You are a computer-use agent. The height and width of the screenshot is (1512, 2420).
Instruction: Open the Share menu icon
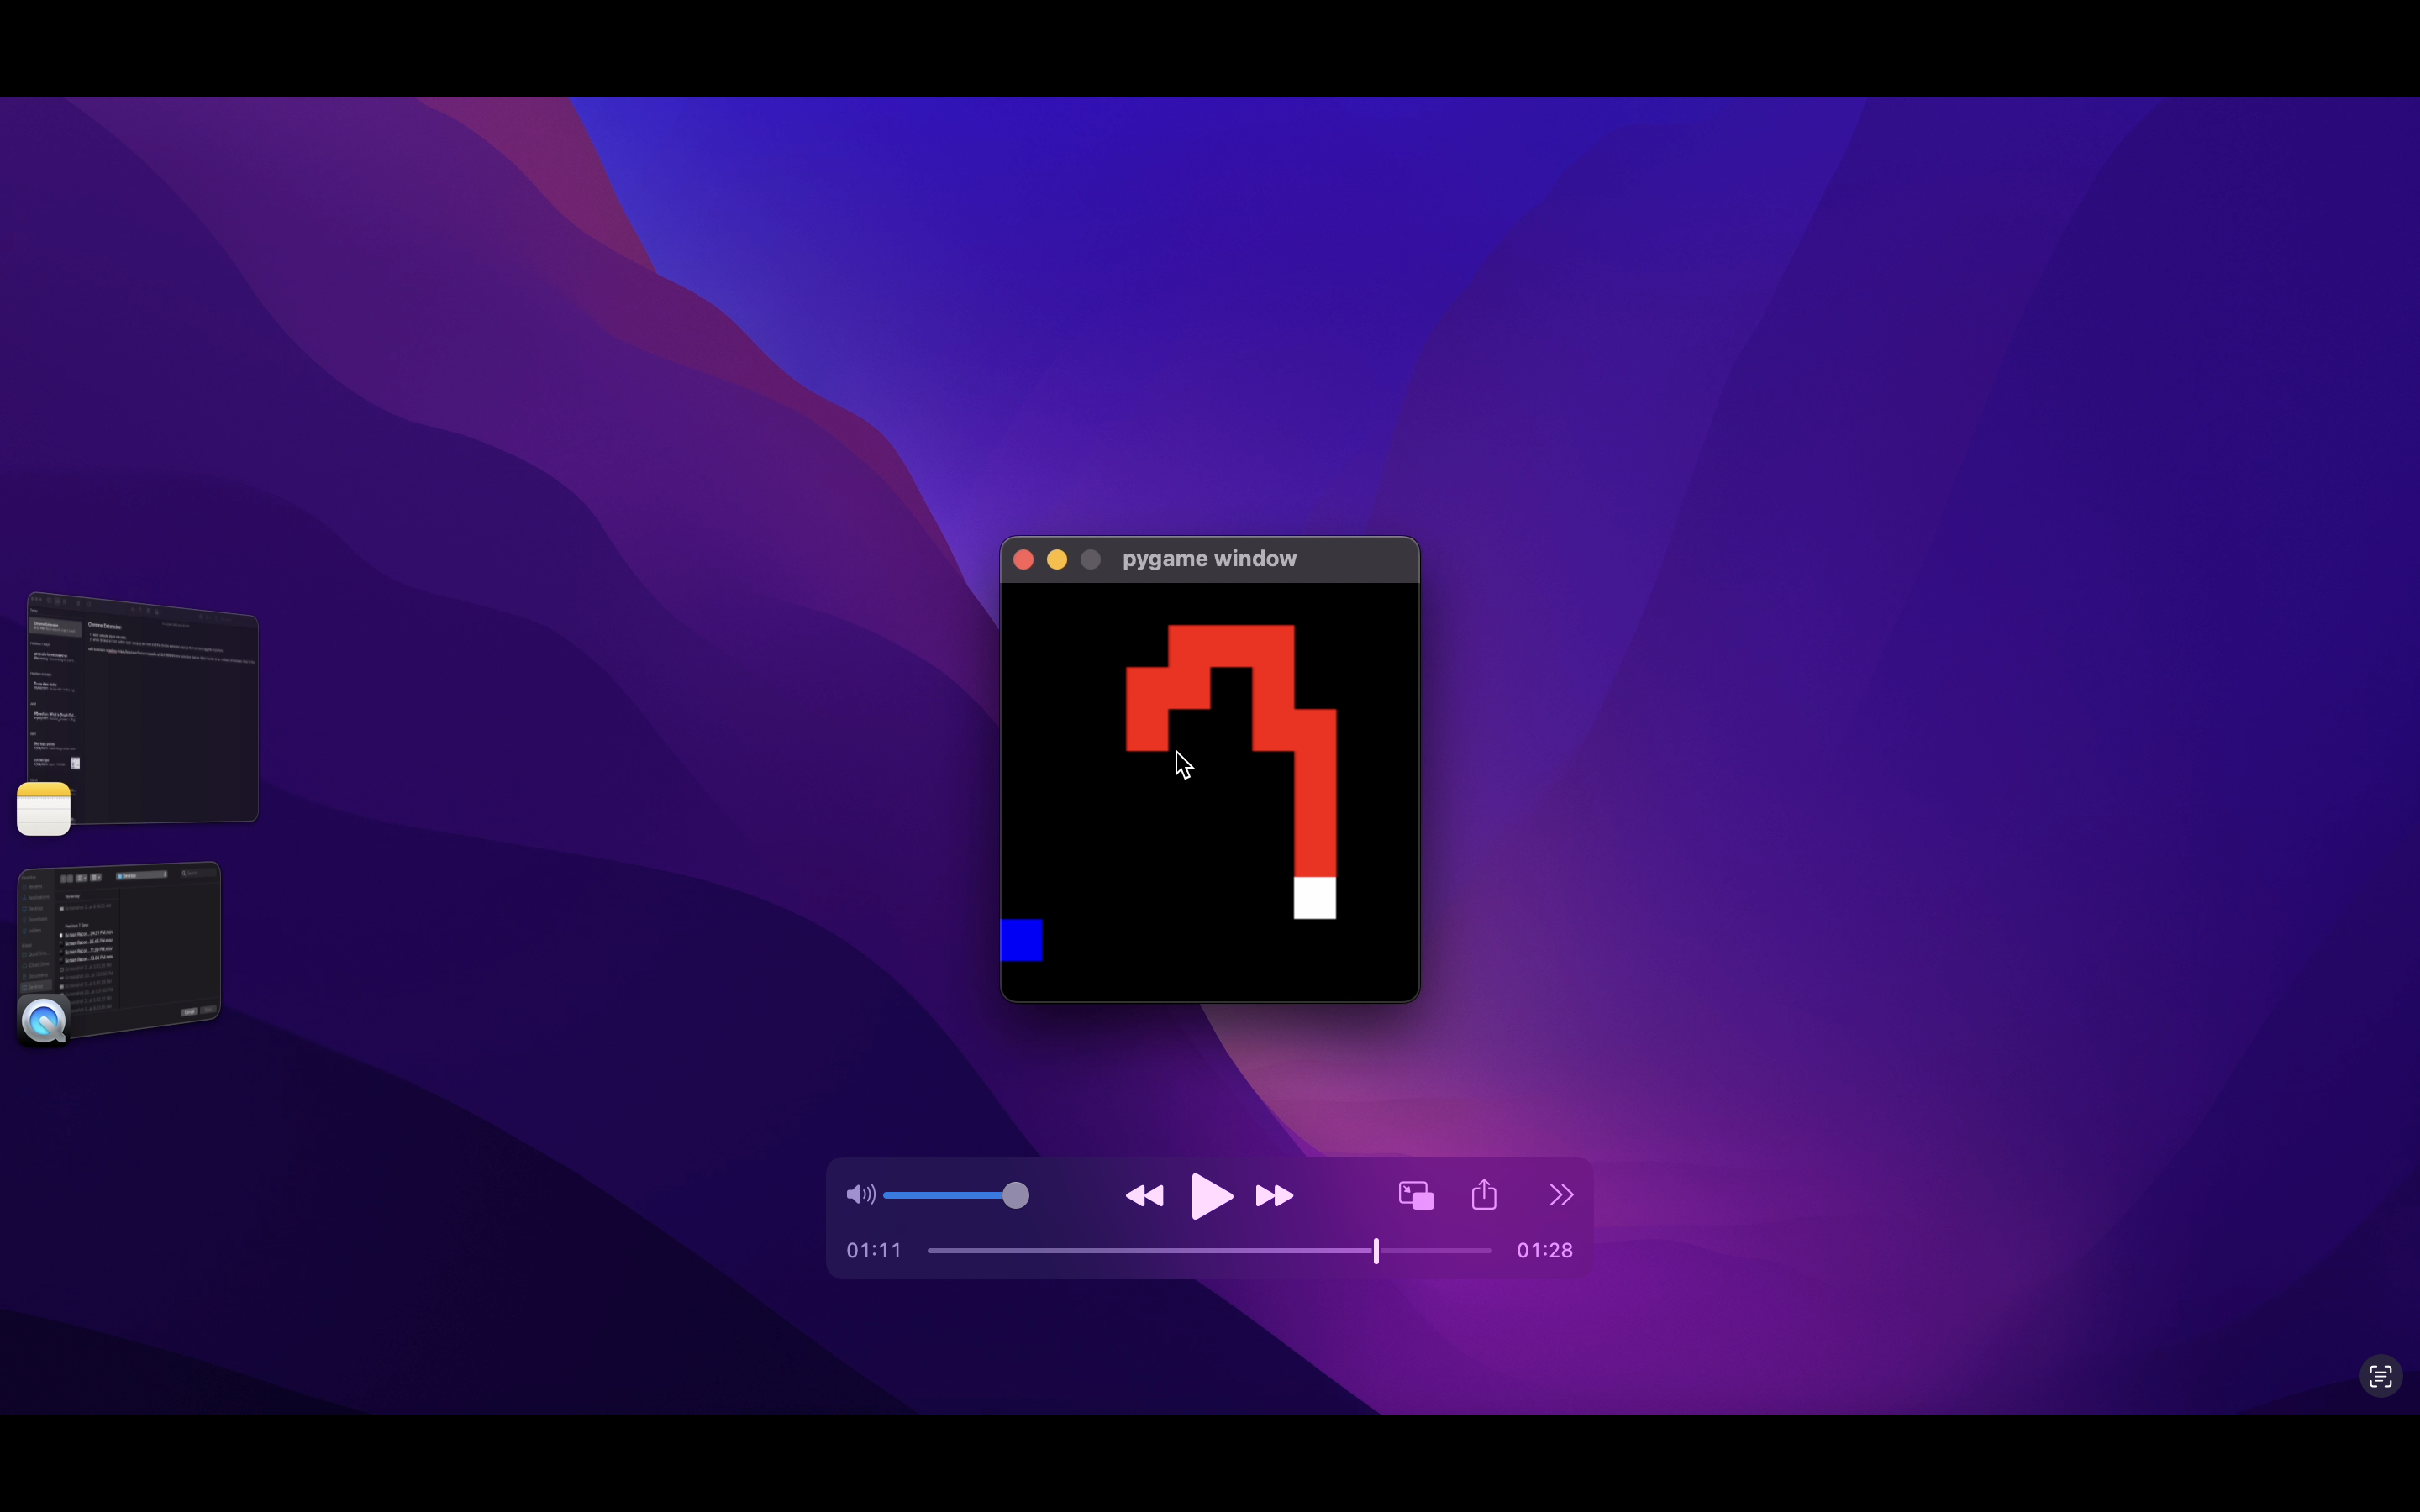[1485, 1194]
